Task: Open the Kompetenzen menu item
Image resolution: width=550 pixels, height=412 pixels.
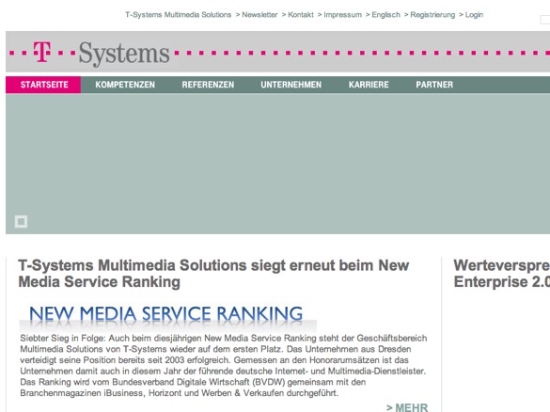Action: 125,85
